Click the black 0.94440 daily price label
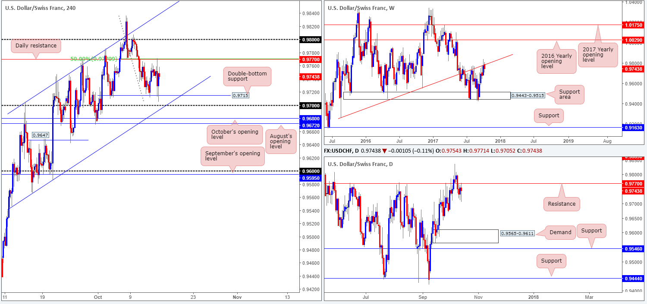 [x=632, y=279]
